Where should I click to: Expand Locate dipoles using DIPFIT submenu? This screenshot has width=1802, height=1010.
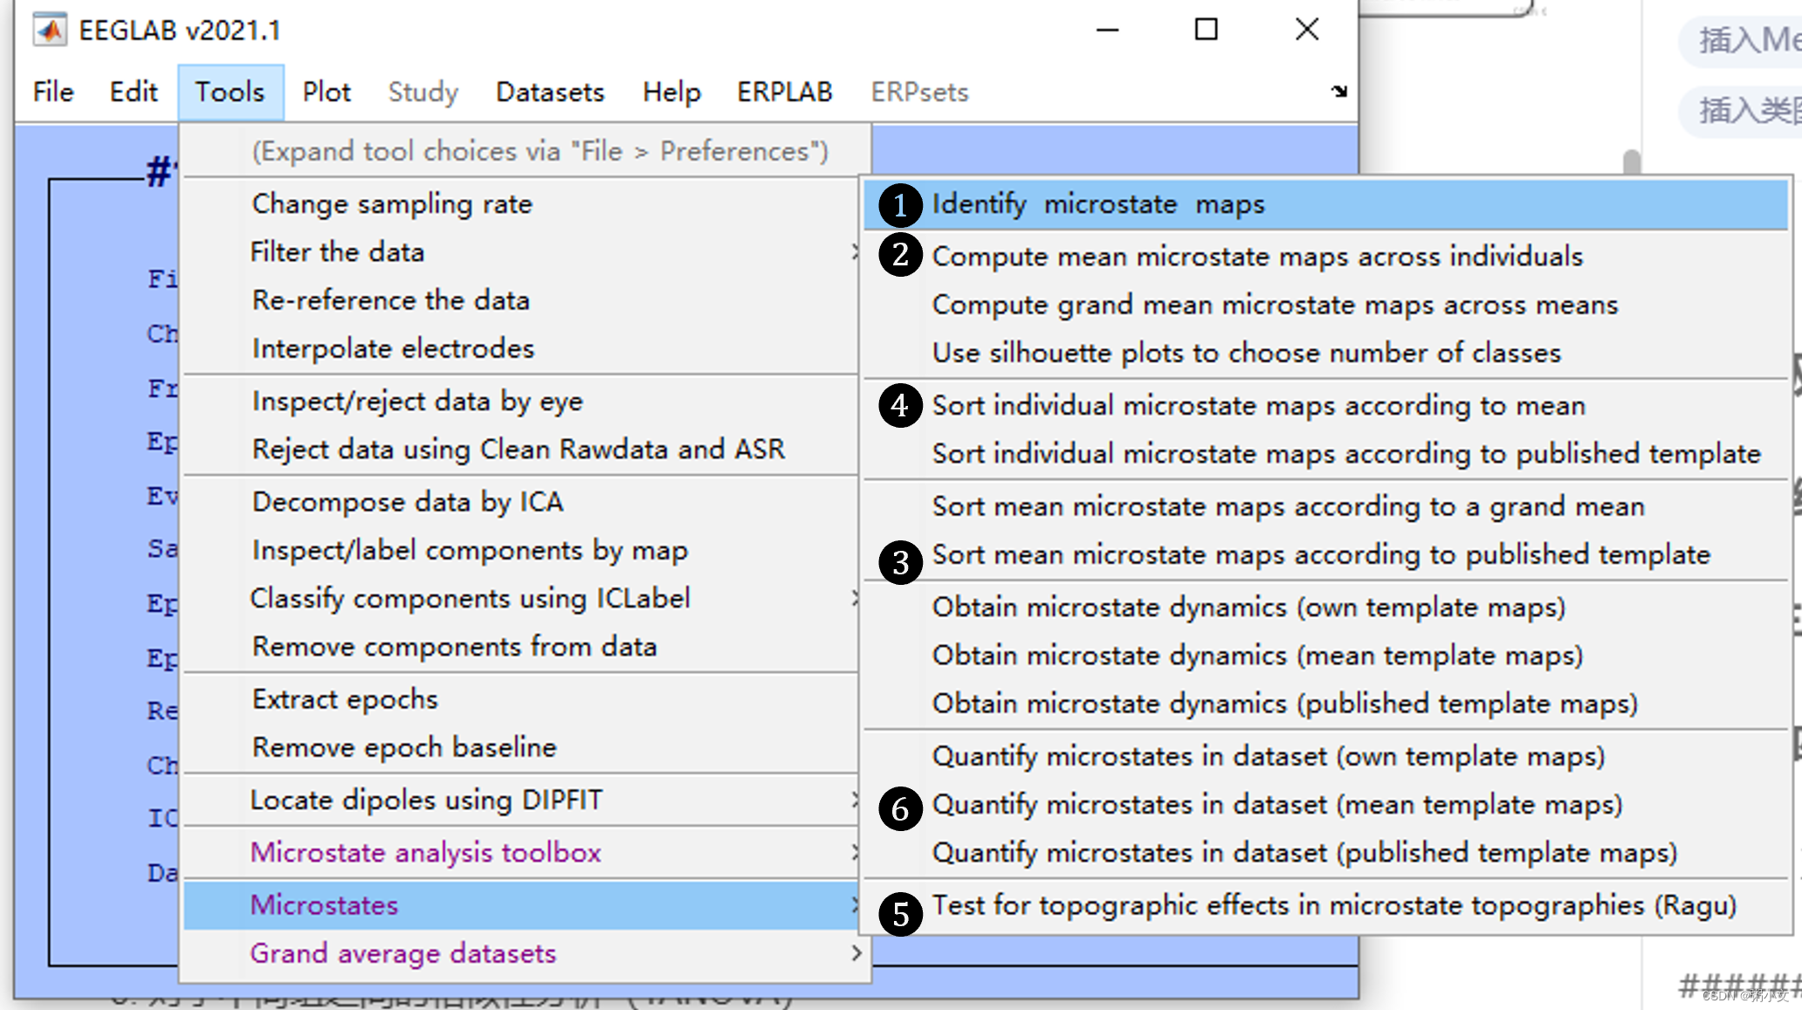tap(522, 800)
